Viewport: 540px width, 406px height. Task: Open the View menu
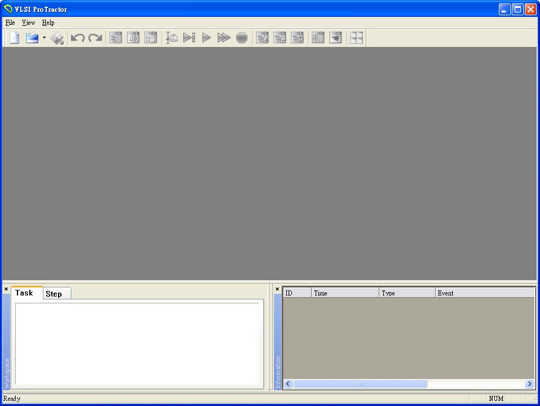[x=28, y=23]
